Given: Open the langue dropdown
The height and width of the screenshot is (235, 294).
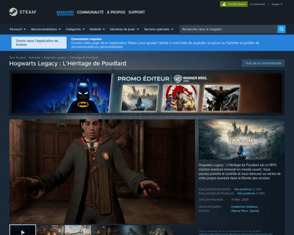Looking at the screenshot, I should (x=277, y=4).
